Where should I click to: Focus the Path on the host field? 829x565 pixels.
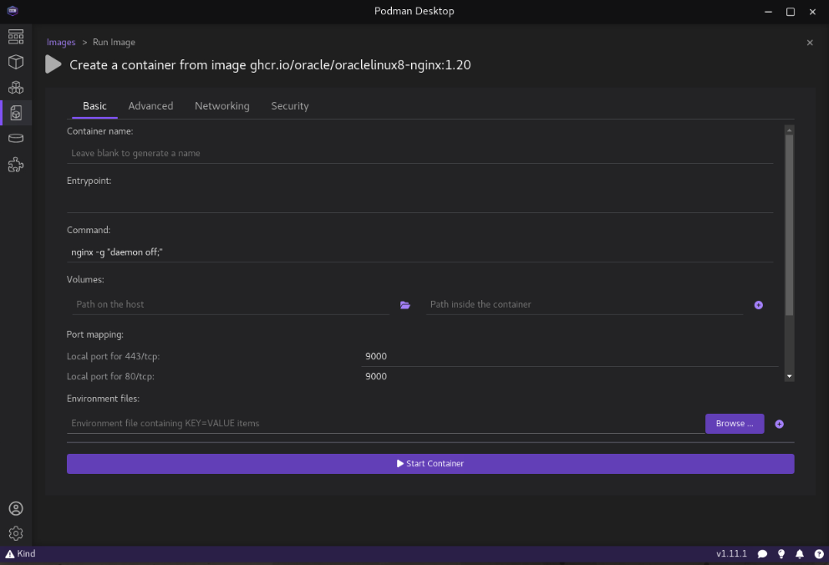coord(231,304)
